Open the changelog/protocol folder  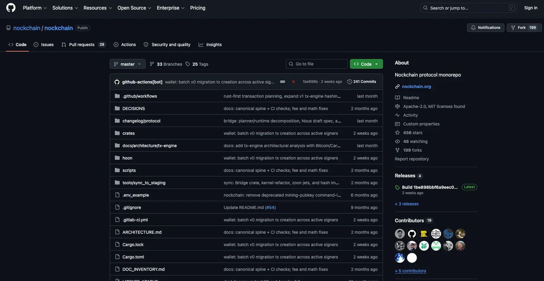pos(141,121)
